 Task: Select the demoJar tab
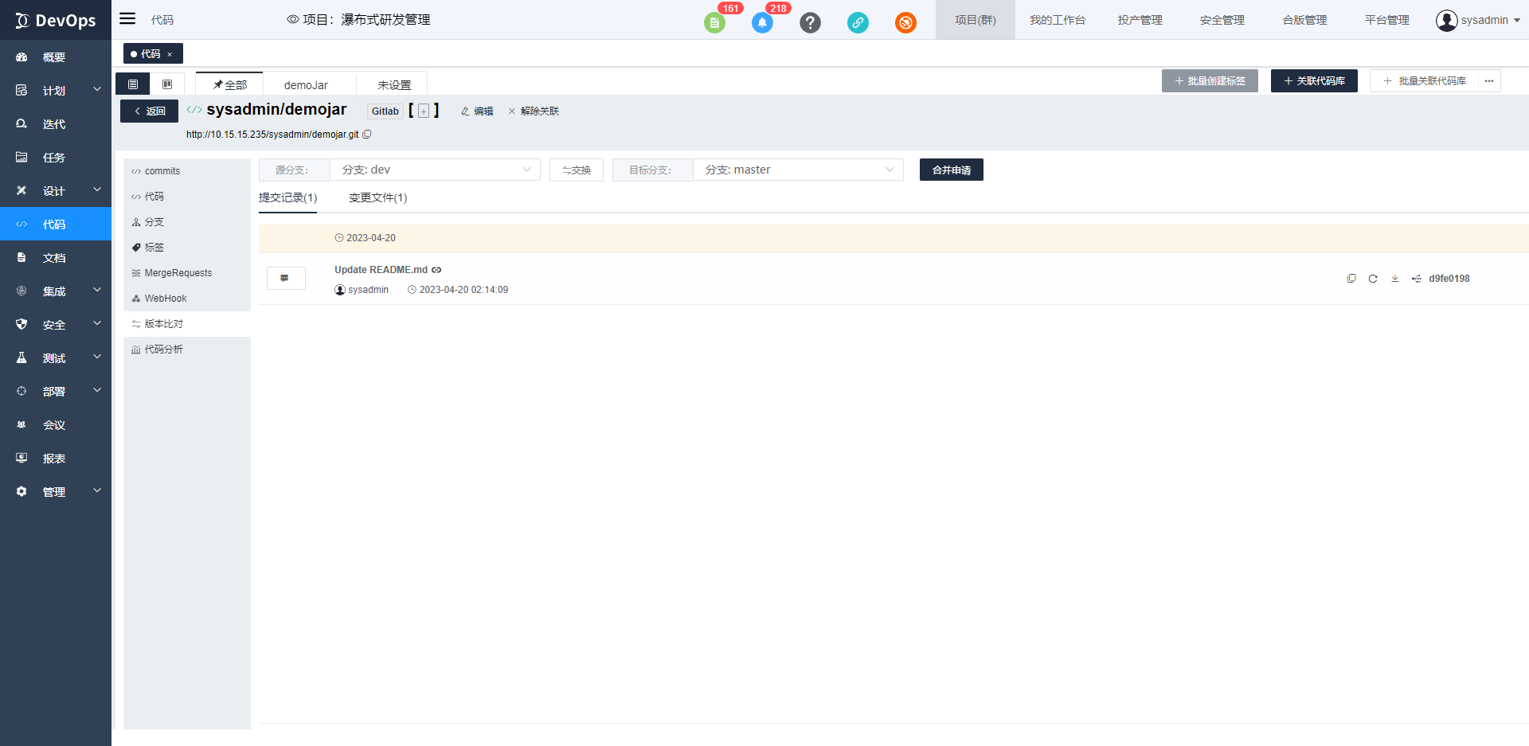[x=306, y=85]
